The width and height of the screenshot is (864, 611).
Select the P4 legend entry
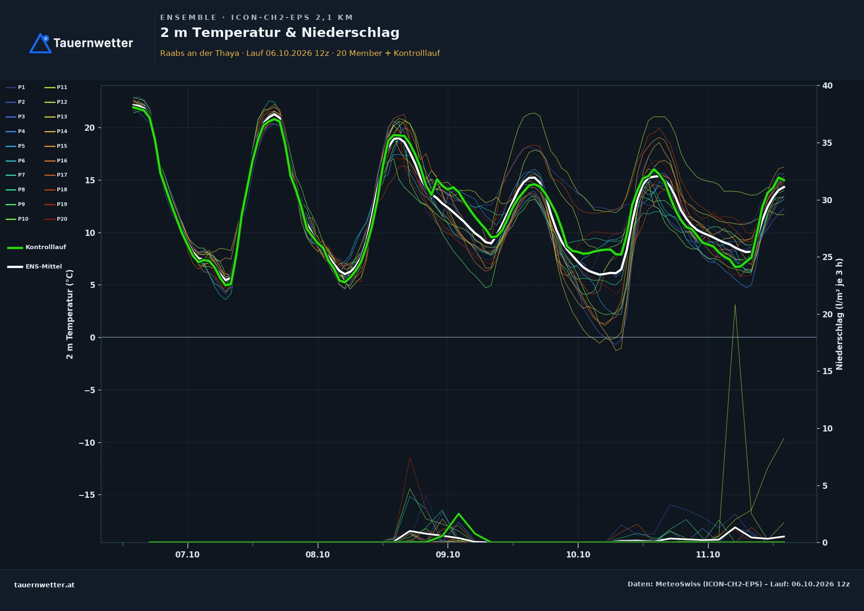(16, 131)
